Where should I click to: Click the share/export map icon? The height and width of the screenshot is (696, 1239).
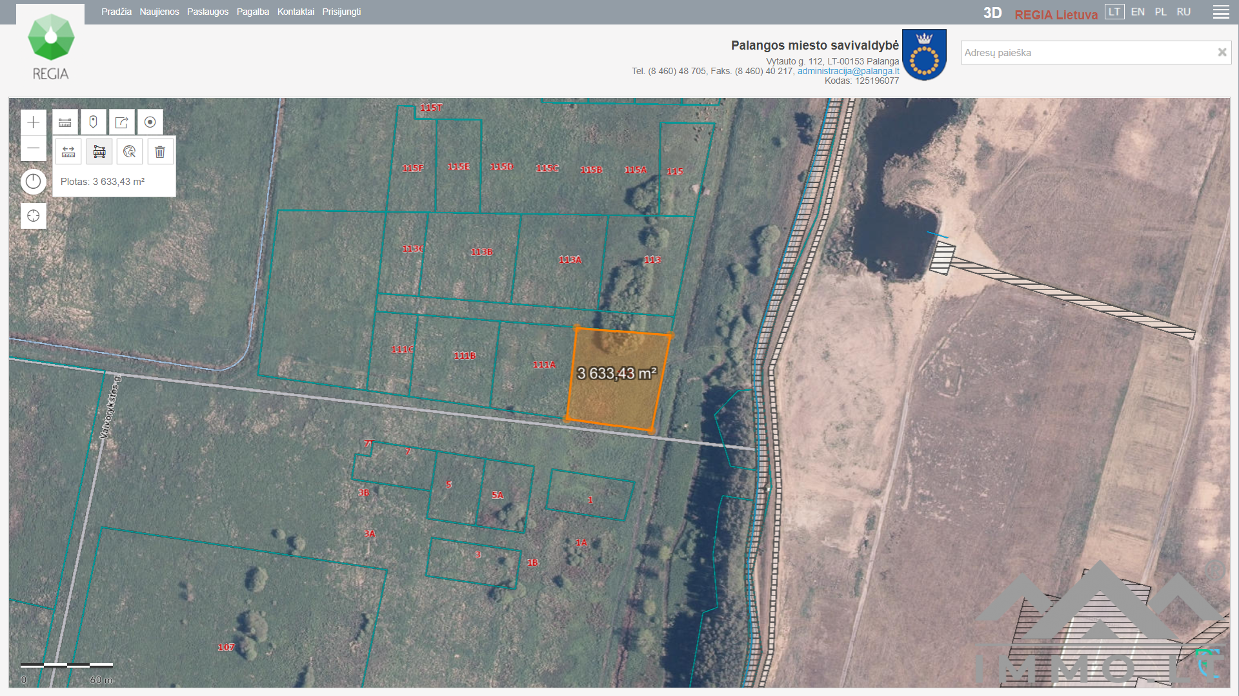(x=121, y=122)
